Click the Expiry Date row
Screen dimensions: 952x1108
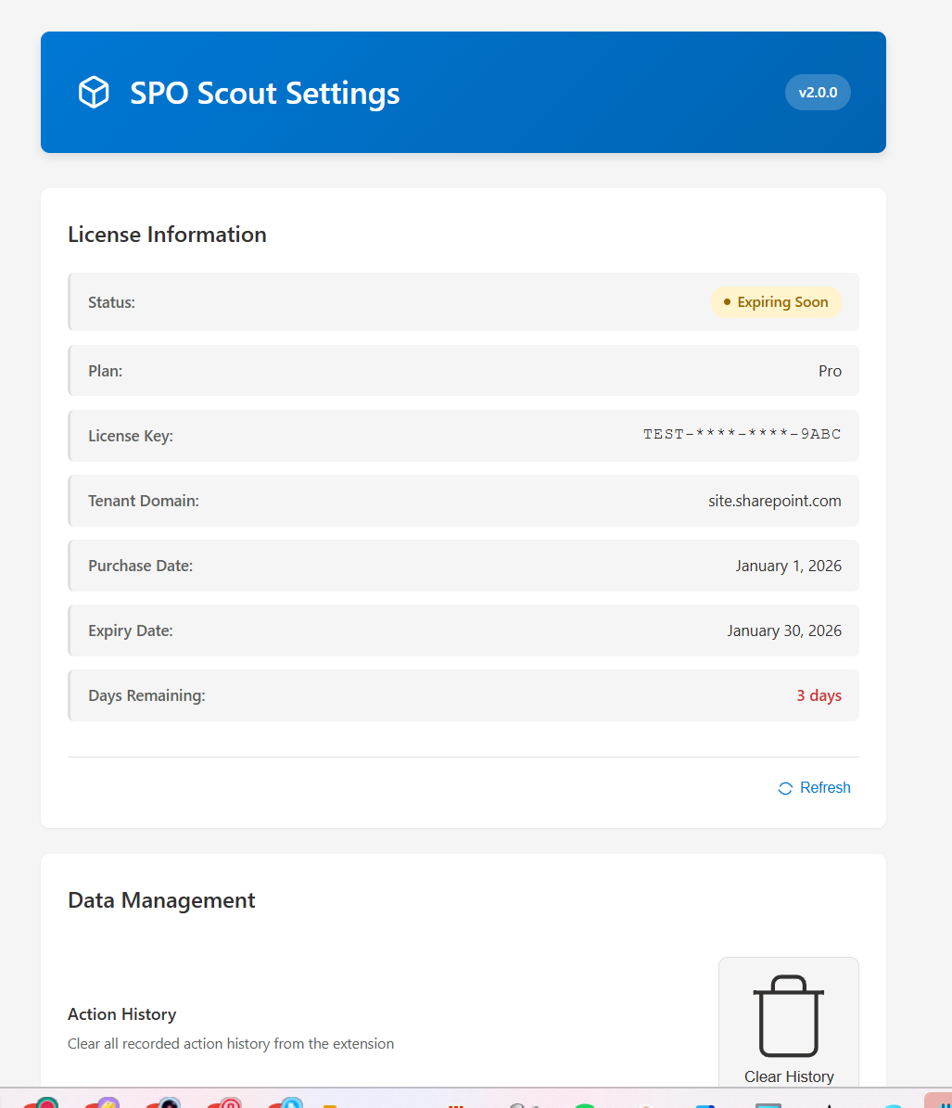click(x=463, y=630)
